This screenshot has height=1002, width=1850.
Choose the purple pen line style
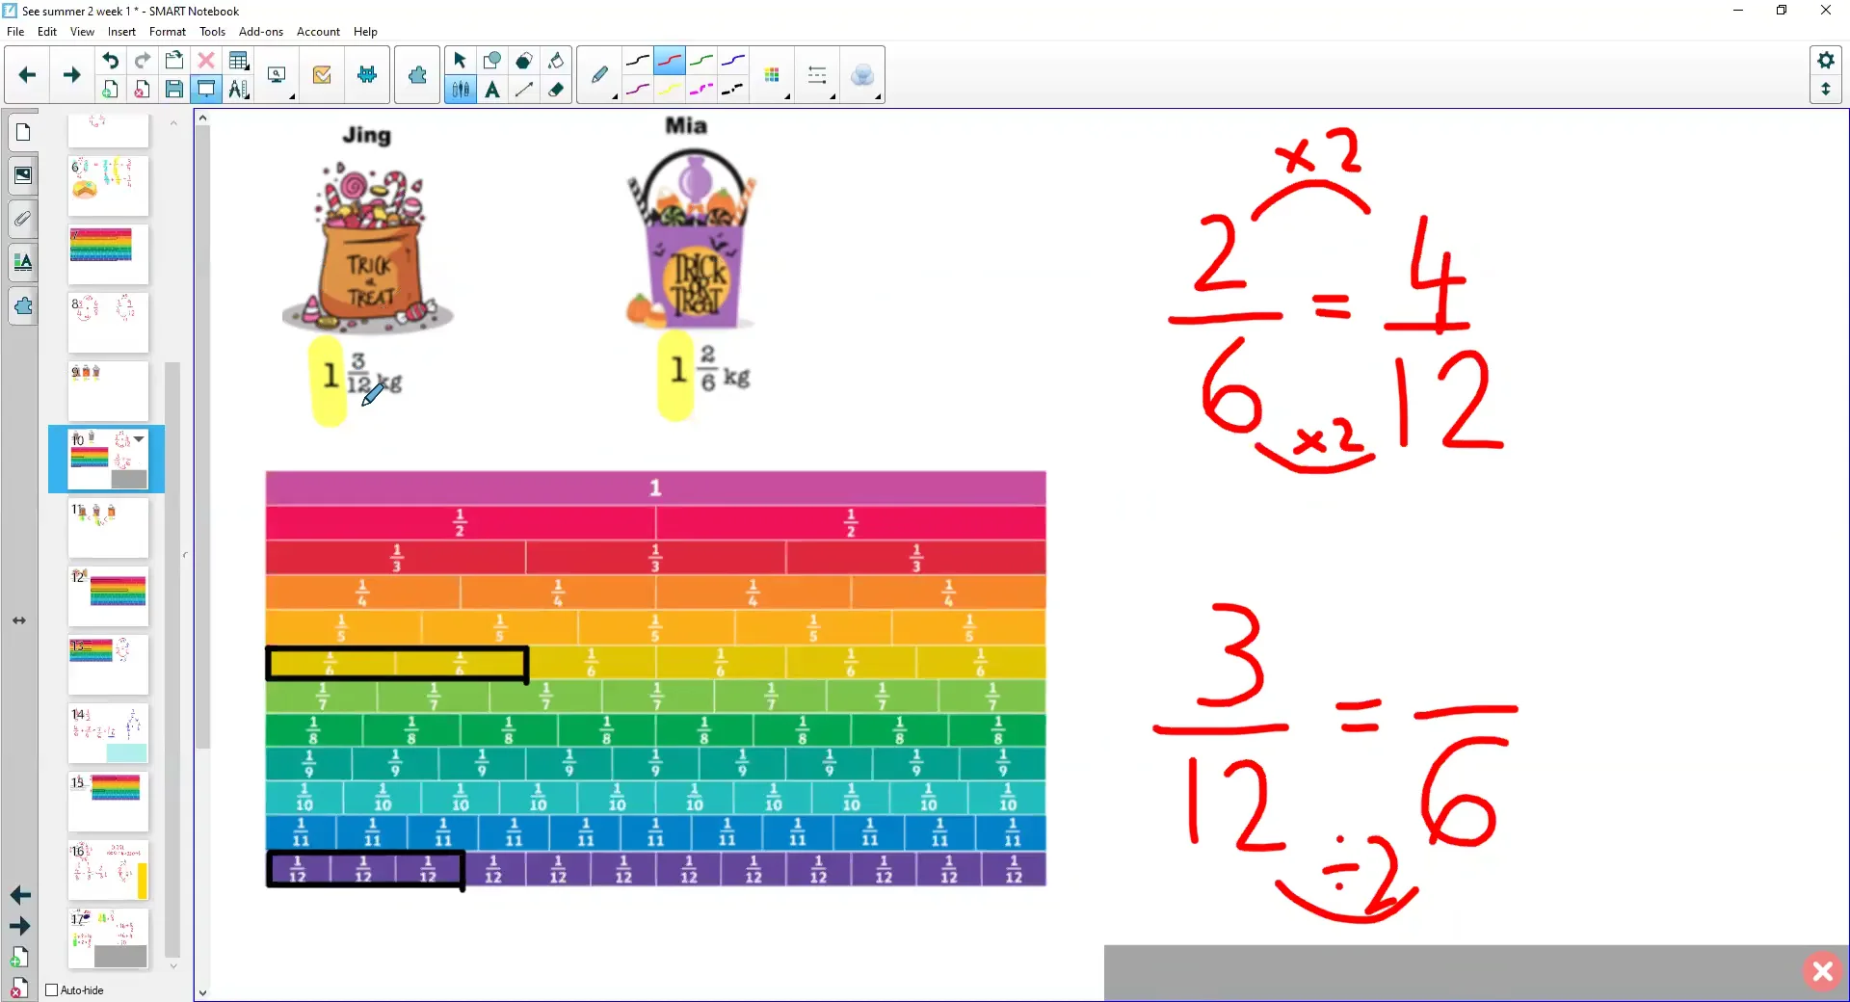coord(637,89)
